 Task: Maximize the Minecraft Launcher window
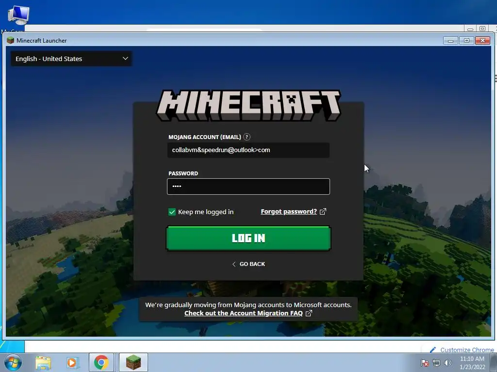pyautogui.click(x=466, y=41)
